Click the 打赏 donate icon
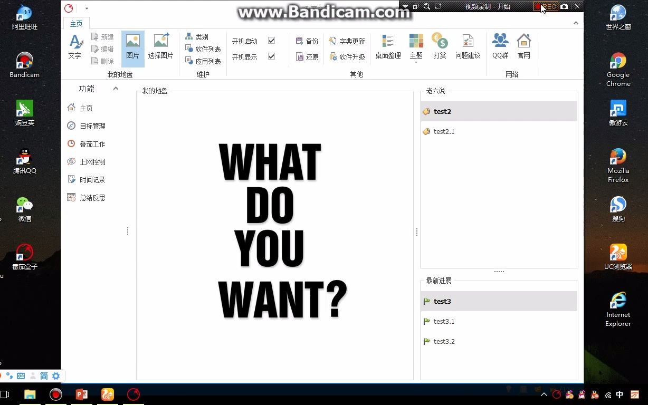Viewport: 648px width, 405px height. [440, 46]
